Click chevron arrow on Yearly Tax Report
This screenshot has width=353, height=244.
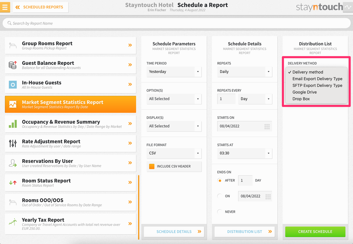(x=130, y=224)
